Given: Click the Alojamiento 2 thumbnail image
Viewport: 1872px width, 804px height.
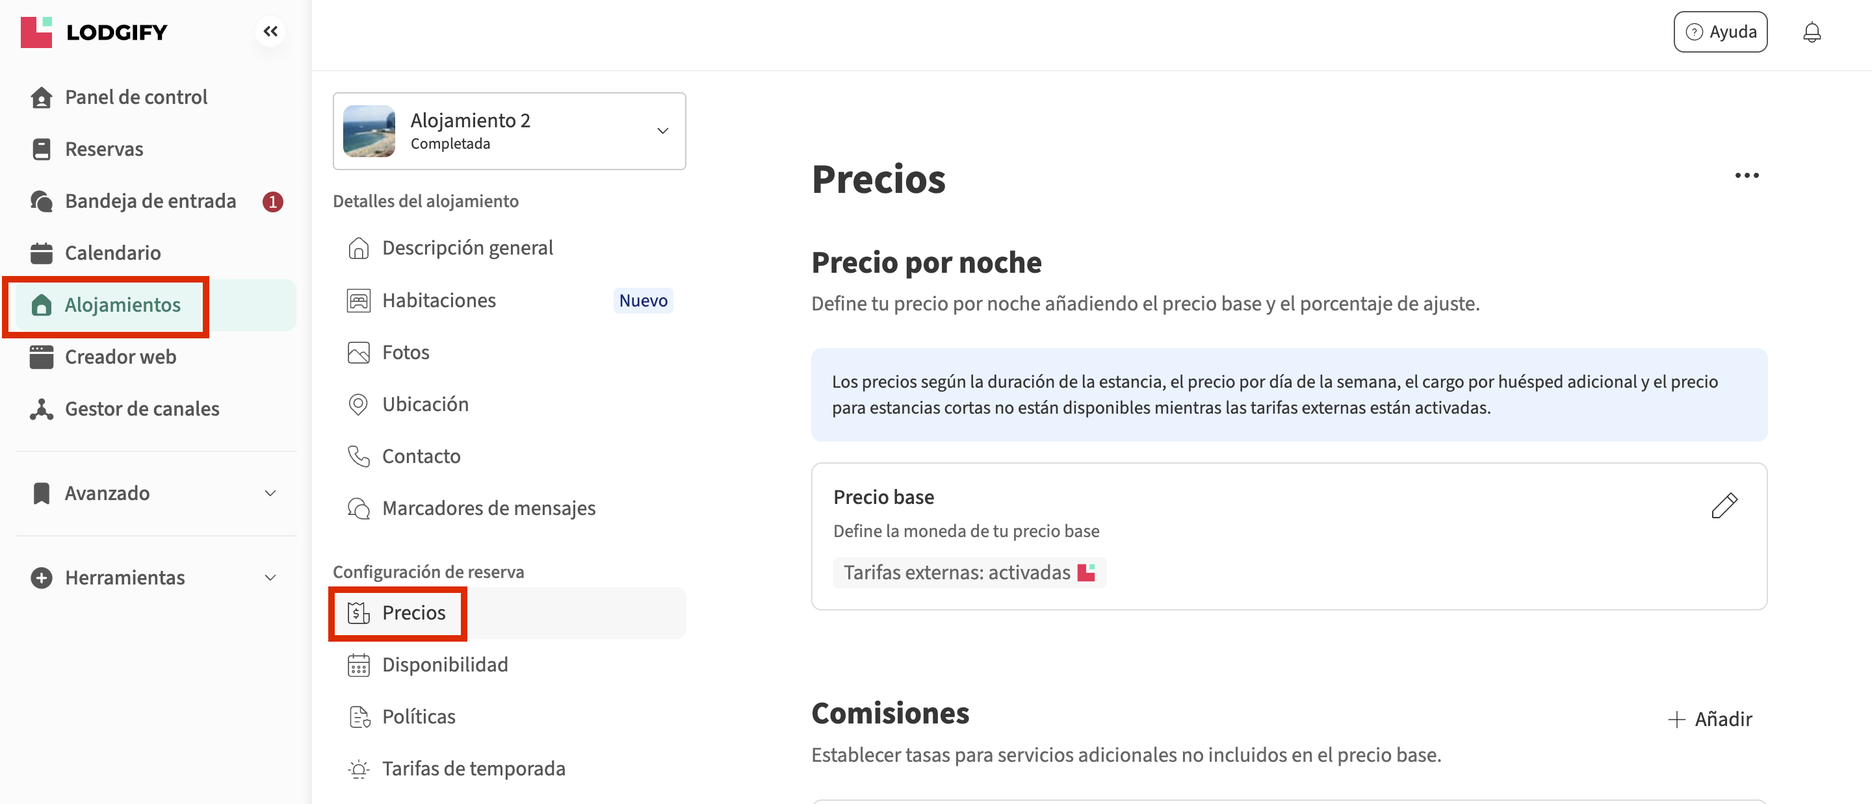Looking at the screenshot, I should click(369, 131).
